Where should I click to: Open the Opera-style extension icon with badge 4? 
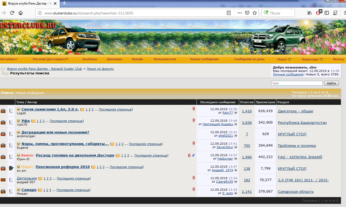click(319, 13)
